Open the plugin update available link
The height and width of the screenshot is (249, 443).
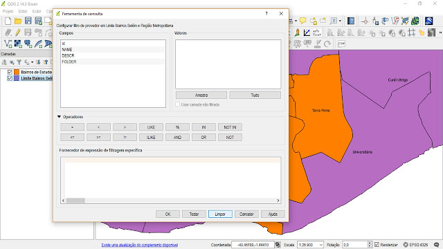coord(140,245)
